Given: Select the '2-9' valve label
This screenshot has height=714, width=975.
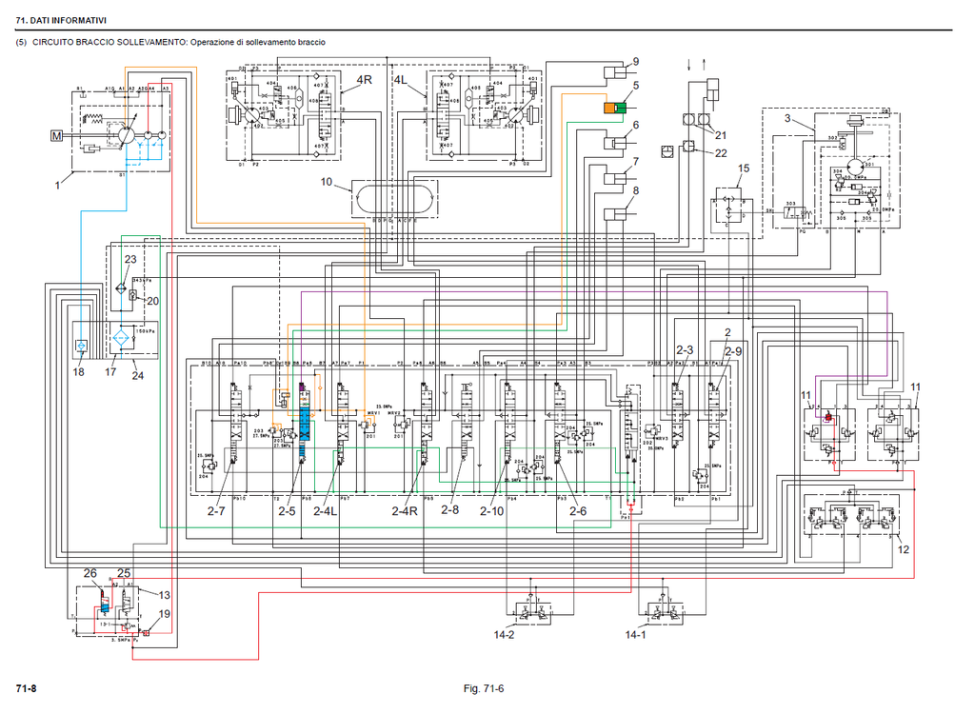Looking at the screenshot, I should point(733,351).
